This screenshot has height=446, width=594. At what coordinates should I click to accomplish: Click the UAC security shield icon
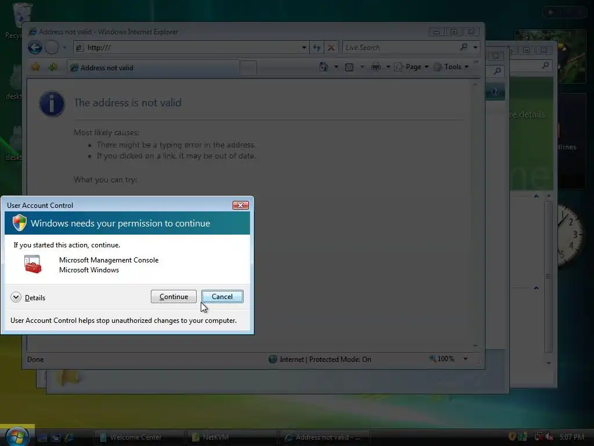(19, 223)
